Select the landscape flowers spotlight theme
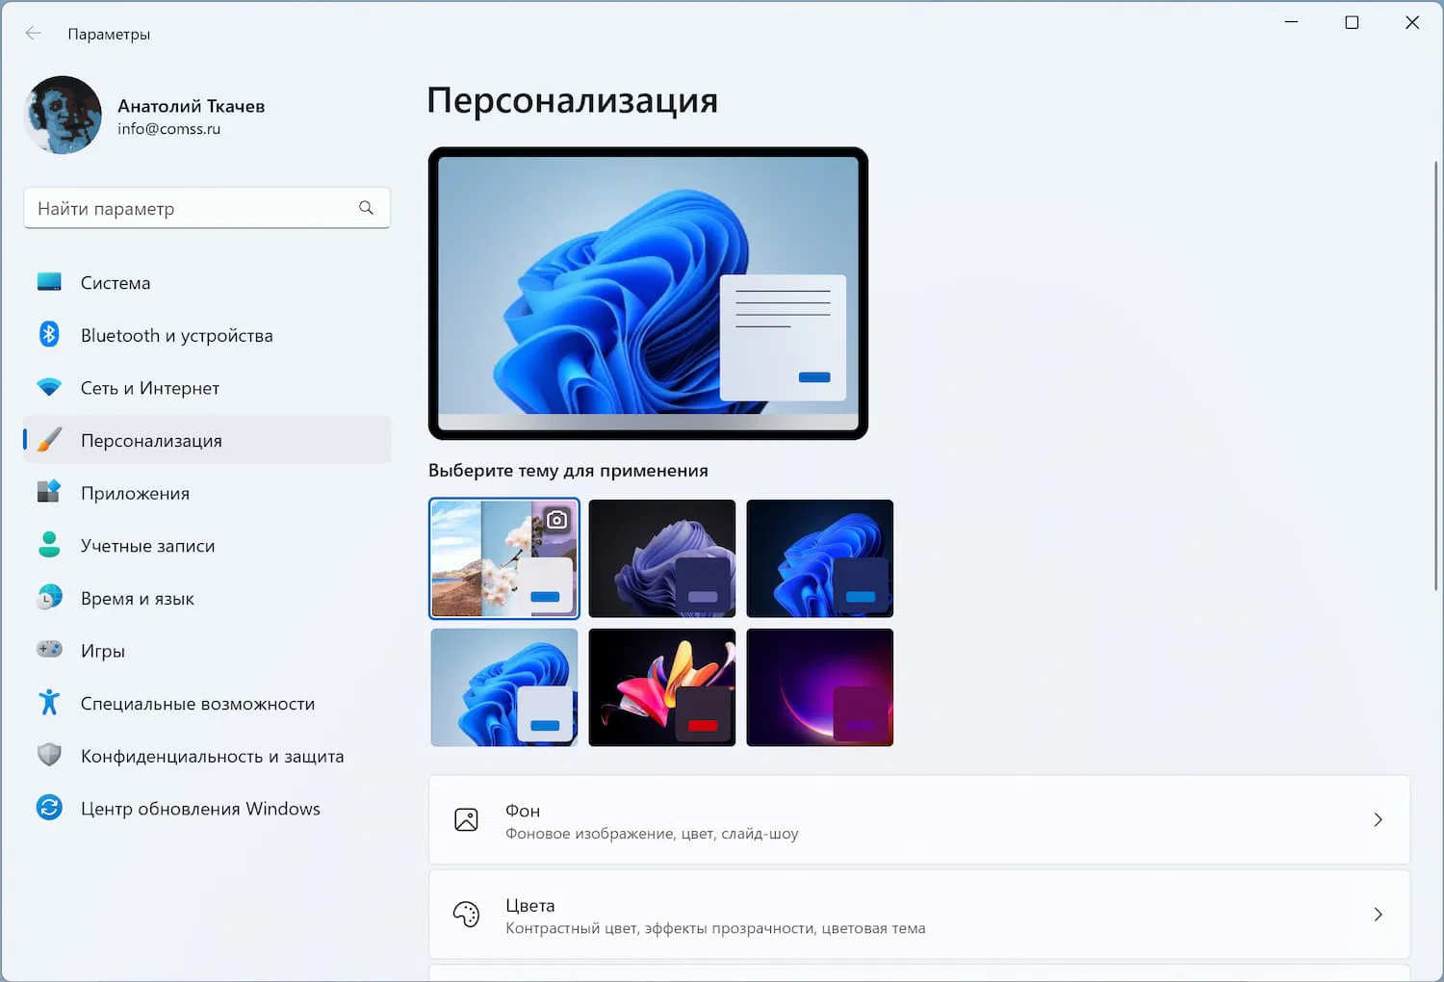The width and height of the screenshot is (1444, 982). click(x=504, y=558)
